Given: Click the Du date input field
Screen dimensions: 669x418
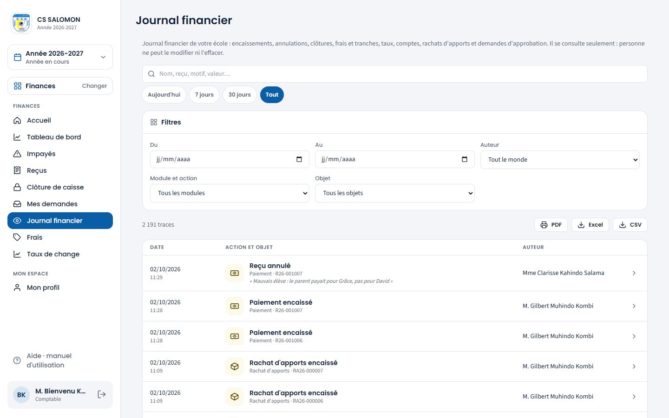Looking at the screenshot, I should click(230, 159).
